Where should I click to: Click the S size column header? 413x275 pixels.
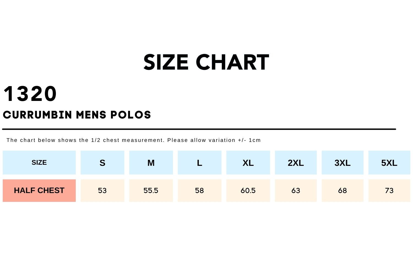(x=102, y=163)
